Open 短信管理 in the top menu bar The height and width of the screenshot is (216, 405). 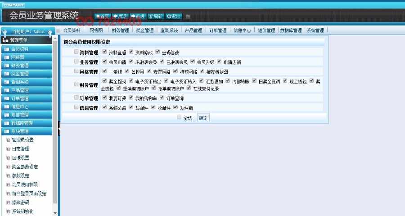point(266,31)
